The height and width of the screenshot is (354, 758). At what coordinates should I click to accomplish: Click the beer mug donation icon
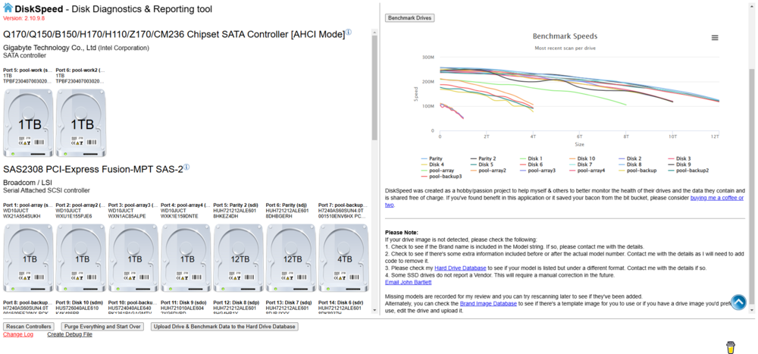point(731,347)
